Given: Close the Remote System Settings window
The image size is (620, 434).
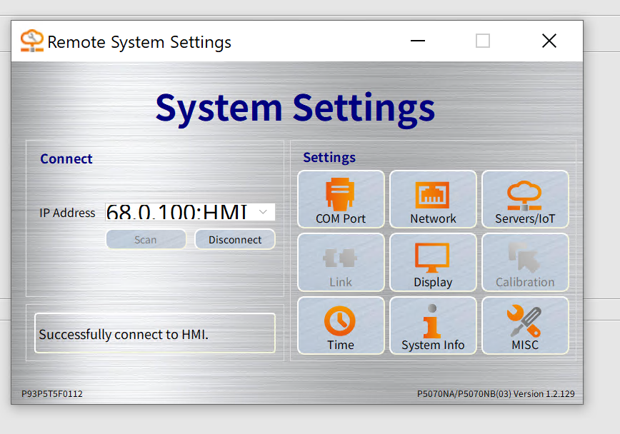Looking at the screenshot, I should tap(549, 41).
